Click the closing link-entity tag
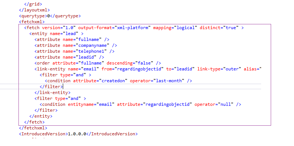The height and width of the screenshot is (146, 294). (x=52, y=93)
